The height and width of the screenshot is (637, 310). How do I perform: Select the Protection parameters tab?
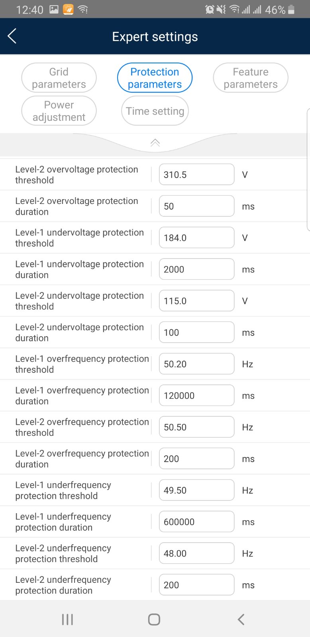point(155,78)
